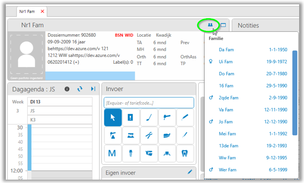Click the Familie list vertical scrollbar
Viewport: 304px width, 183px height.
[295, 93]
